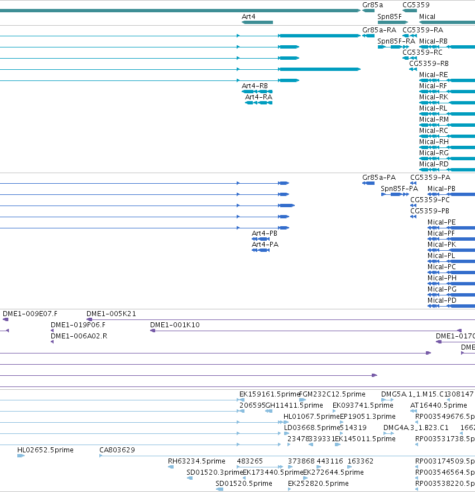This screenshot has height=492, width=475.
Task: Open the Spn85F-PA CDS feature
Action: click(395, 194)
